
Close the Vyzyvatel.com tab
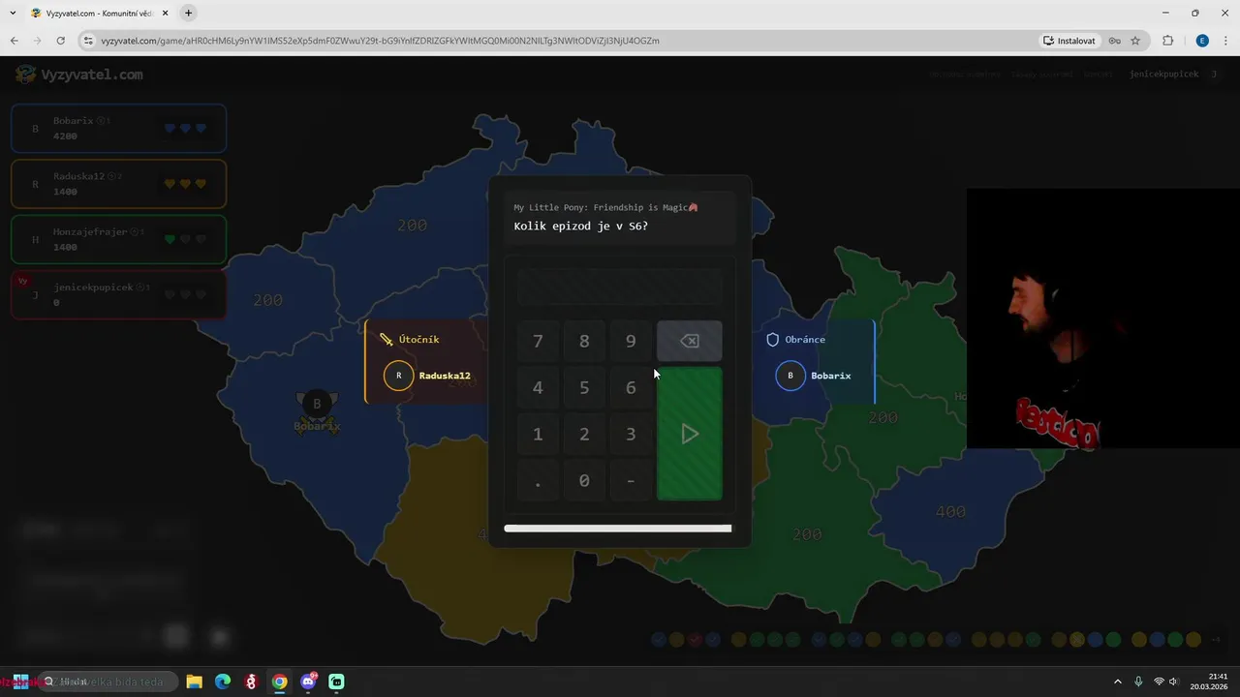point(164,14)
